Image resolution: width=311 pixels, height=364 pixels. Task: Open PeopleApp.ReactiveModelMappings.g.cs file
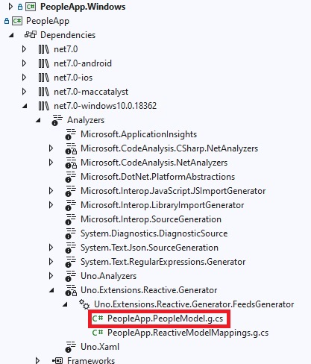[x=188, y=333]
